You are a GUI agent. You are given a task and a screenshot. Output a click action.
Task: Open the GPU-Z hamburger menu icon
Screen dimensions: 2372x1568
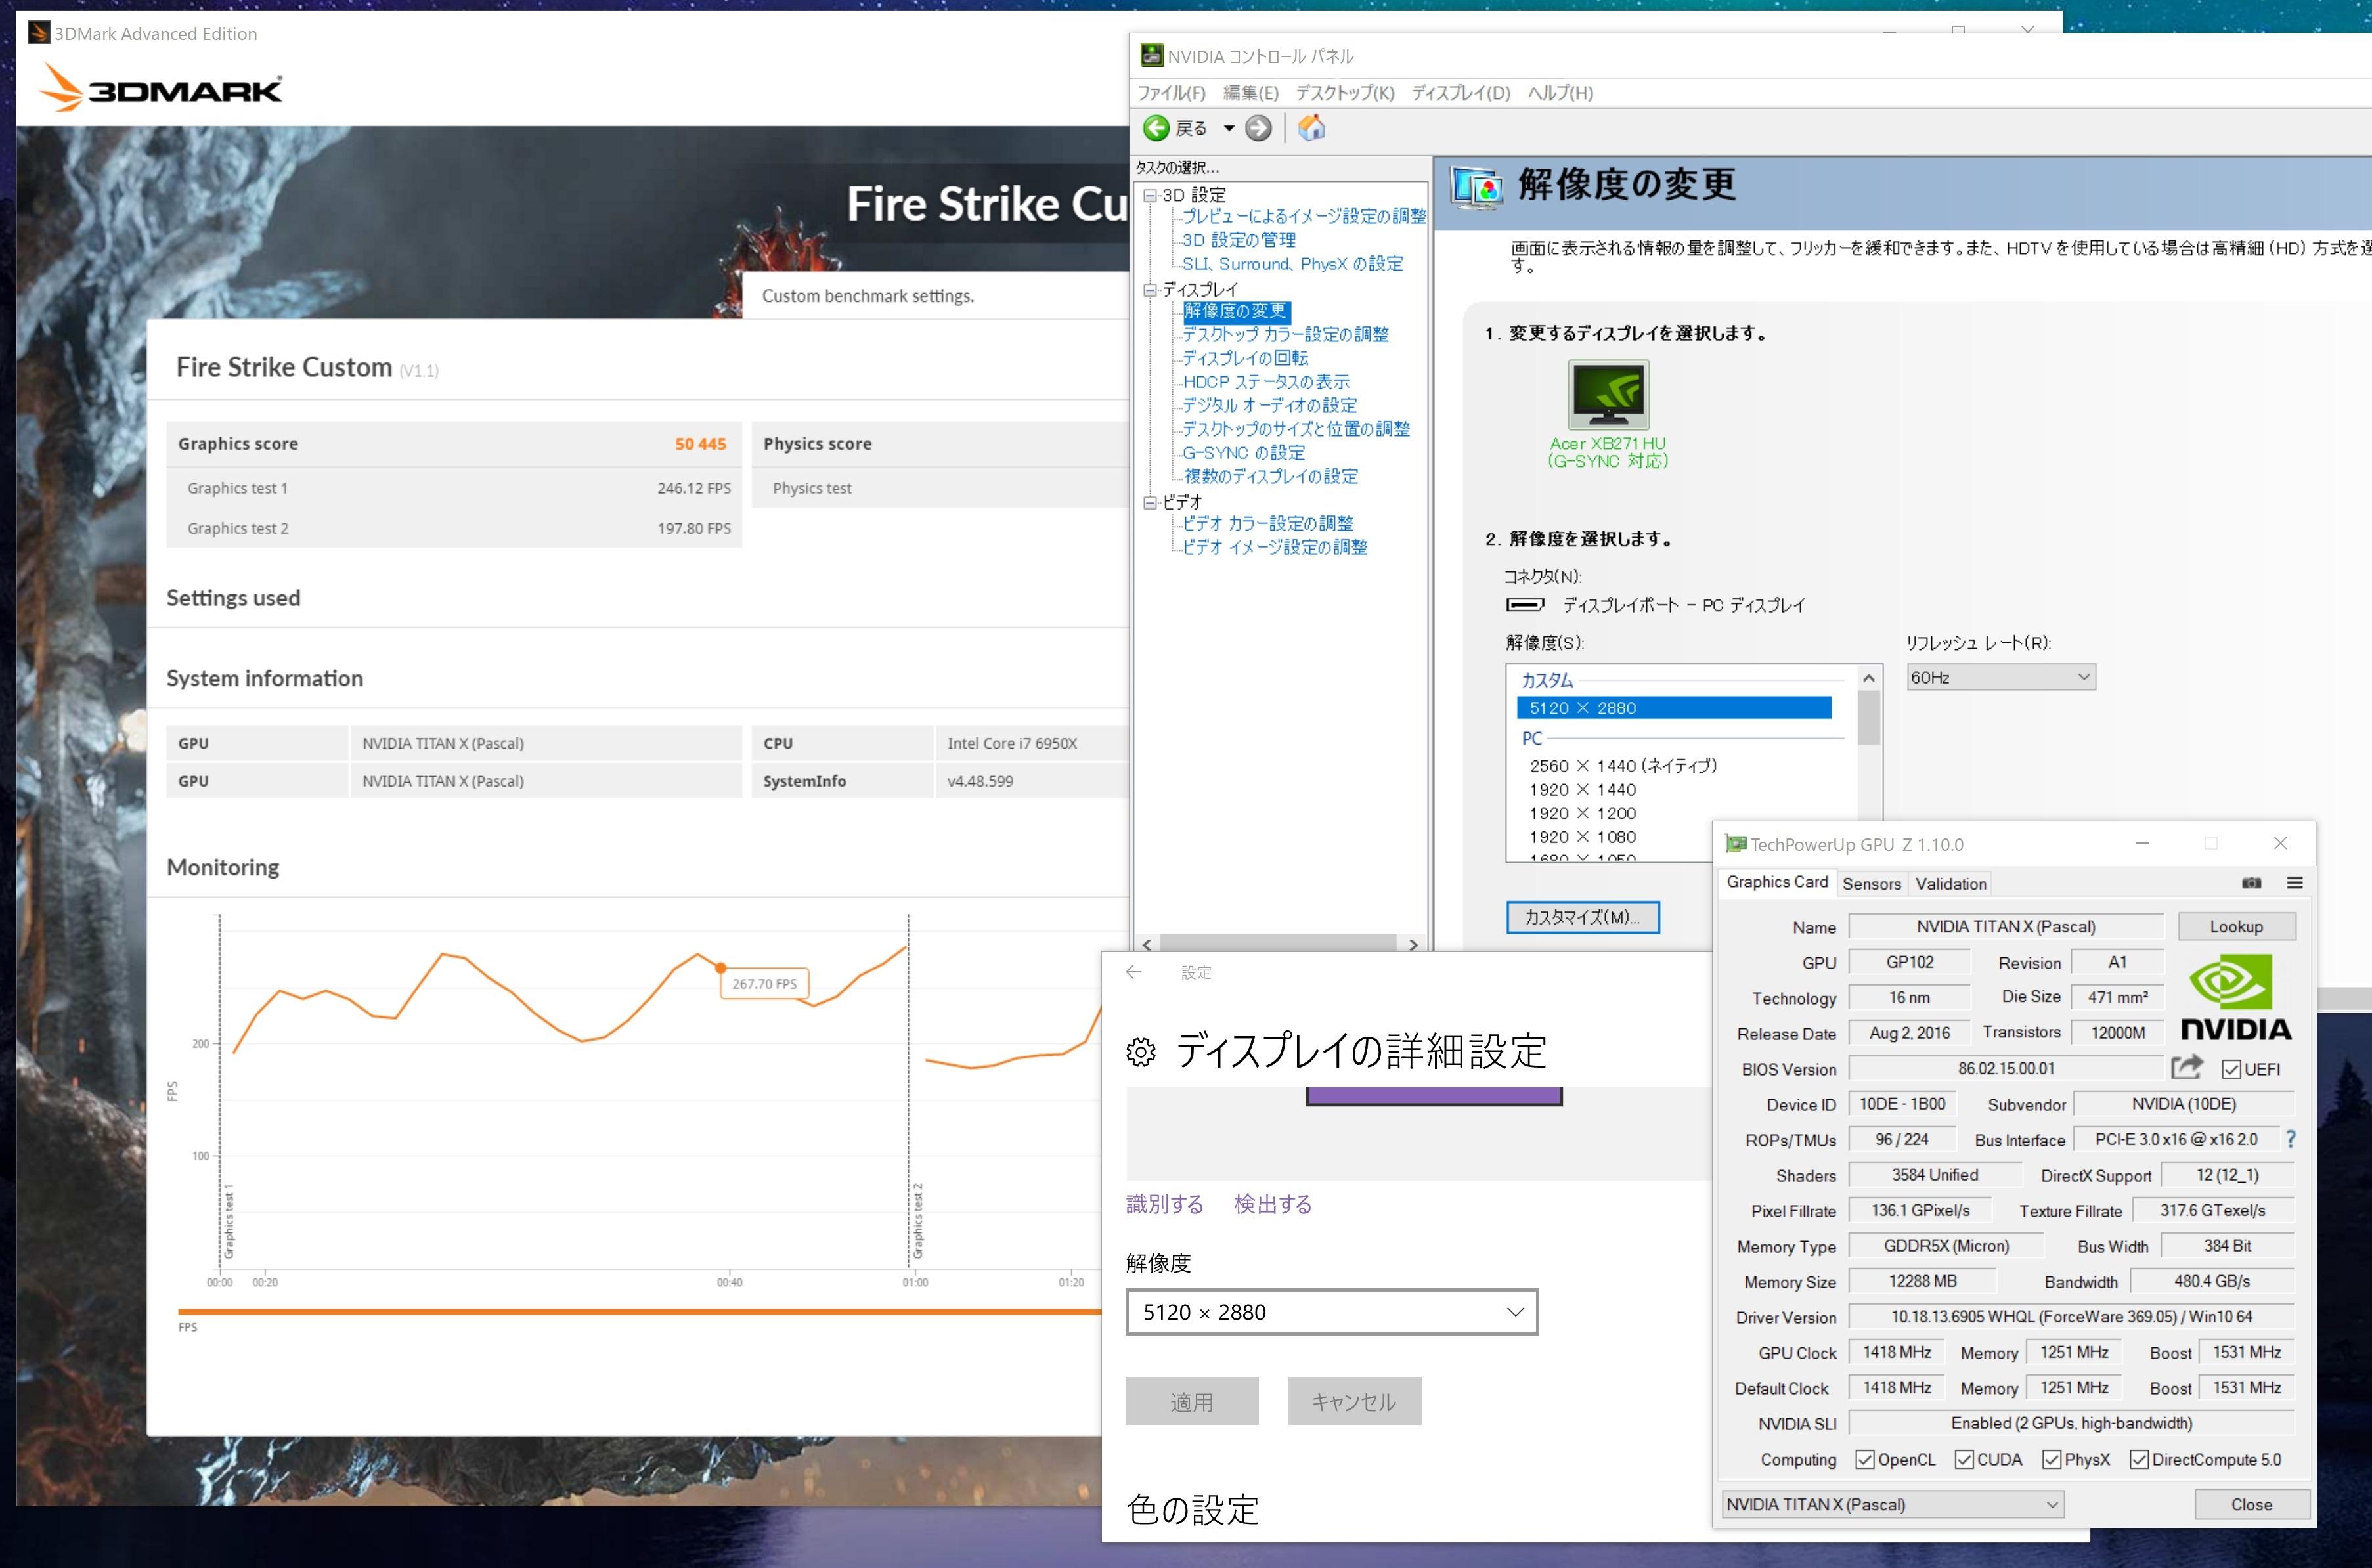pos(2295,883)
